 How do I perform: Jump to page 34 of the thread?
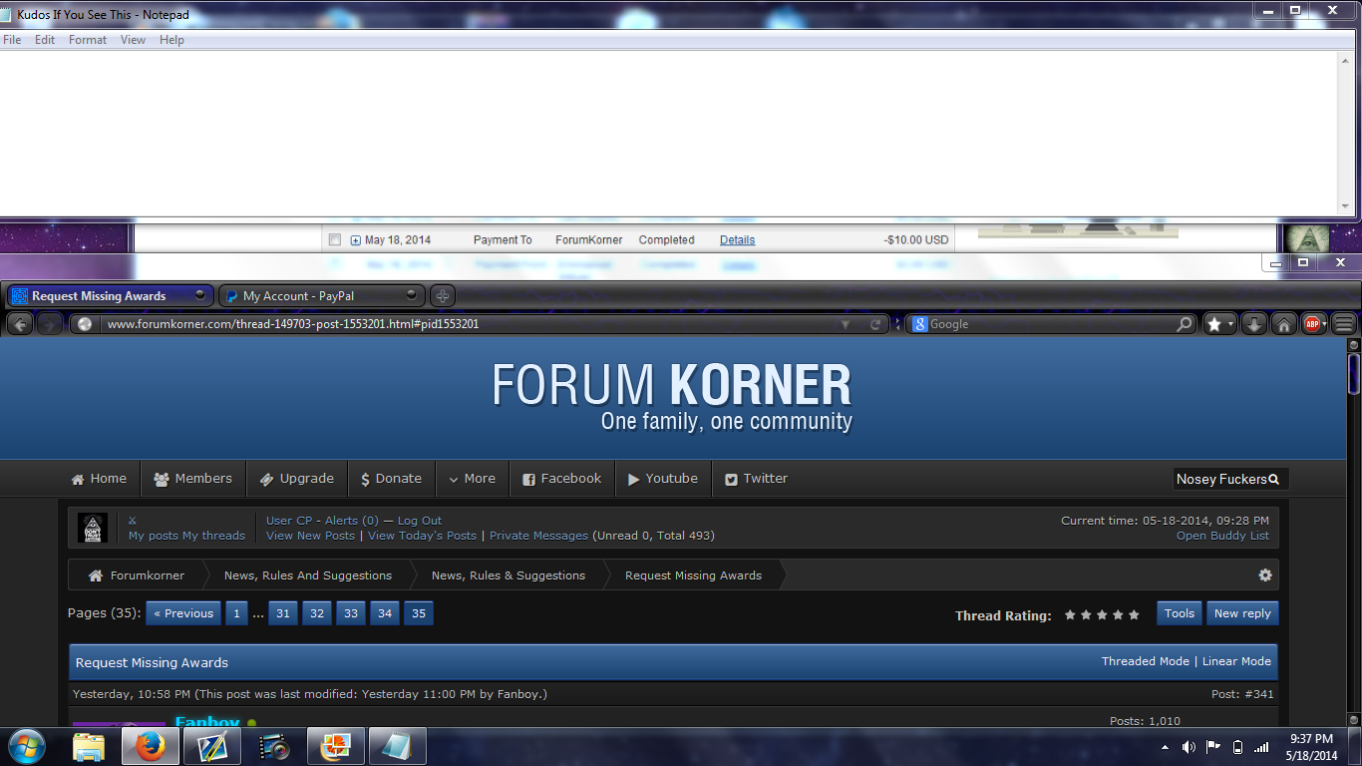(x=385, y=613)
